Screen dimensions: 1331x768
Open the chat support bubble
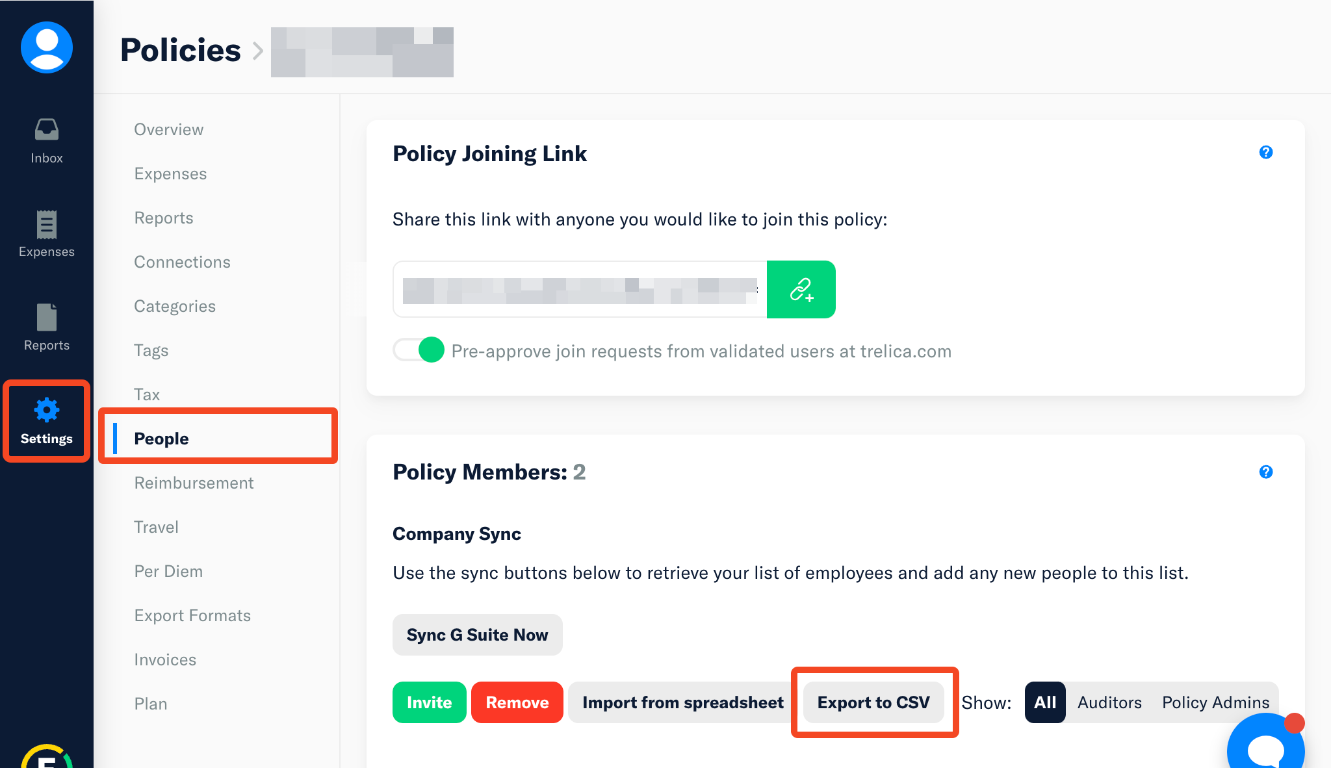tap(1265, 747)
